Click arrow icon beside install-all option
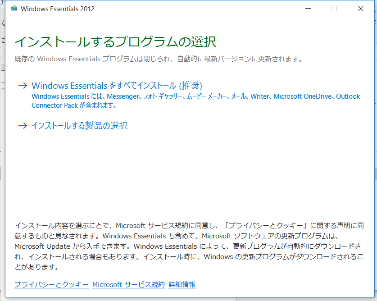The height and width of the screenshot is (301, 377). [23, 86]
